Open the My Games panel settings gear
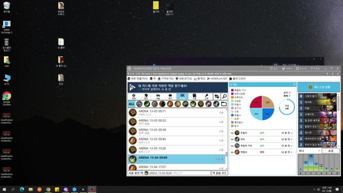 pos(294,85)
